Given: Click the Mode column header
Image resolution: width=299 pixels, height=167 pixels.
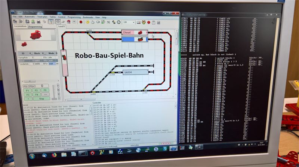Looking at the screenshot, I should [x=51, y=53].
